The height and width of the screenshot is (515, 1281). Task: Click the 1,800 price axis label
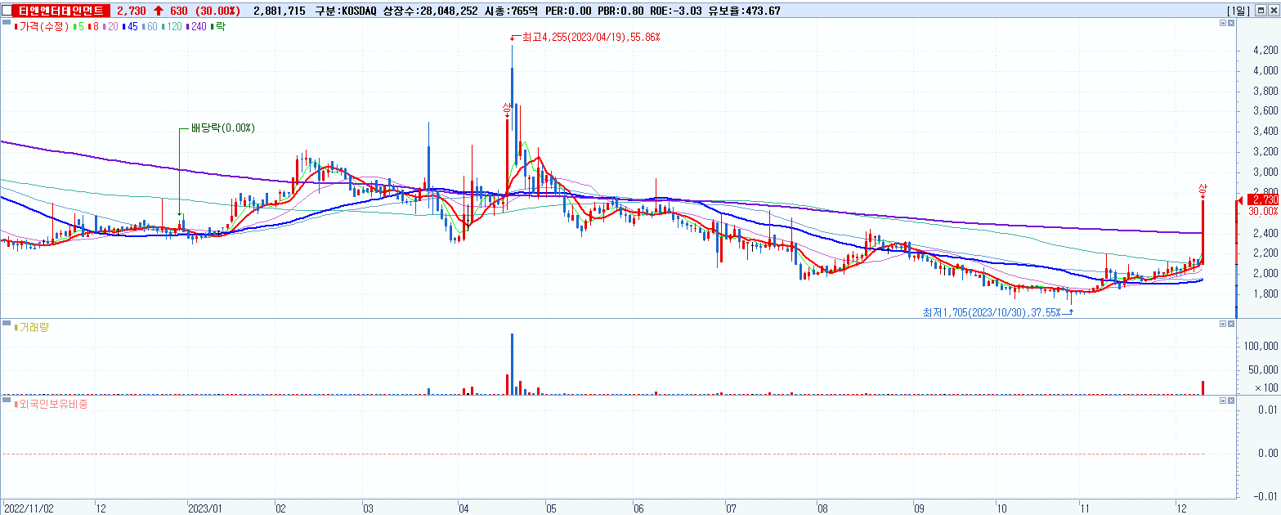pos(1265,294)
